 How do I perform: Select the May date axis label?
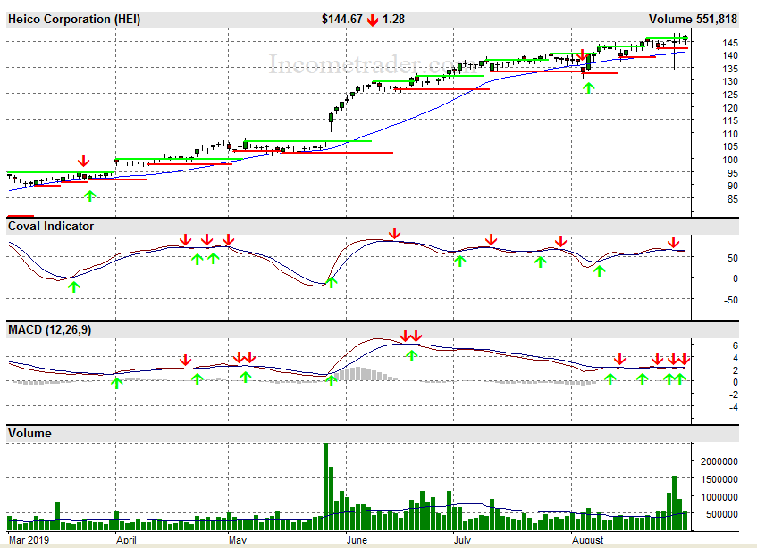tap(238, 540)
